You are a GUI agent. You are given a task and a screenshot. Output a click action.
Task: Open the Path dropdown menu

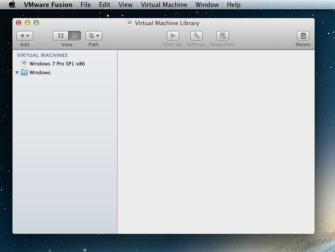93,36
